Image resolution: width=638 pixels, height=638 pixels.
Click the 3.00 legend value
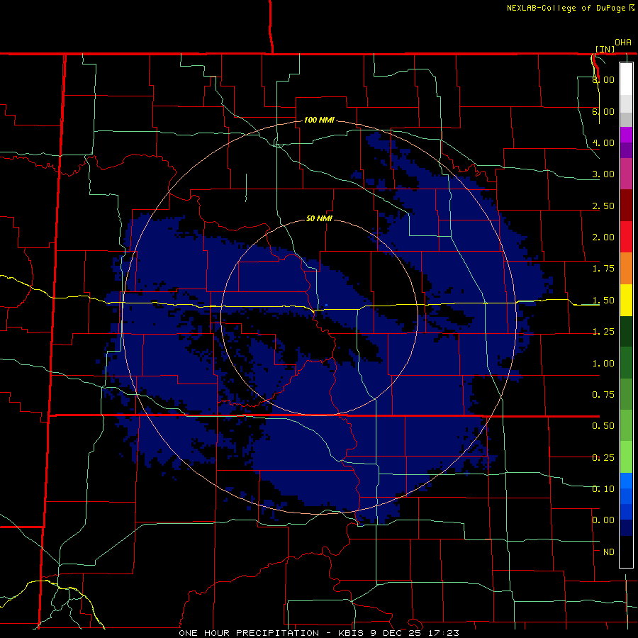point(603,174)
